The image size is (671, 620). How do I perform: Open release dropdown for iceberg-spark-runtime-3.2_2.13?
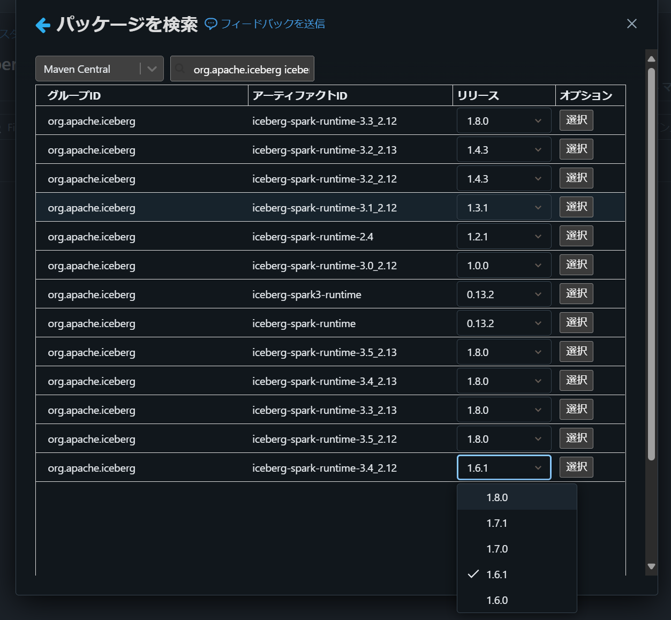point(504,149)
